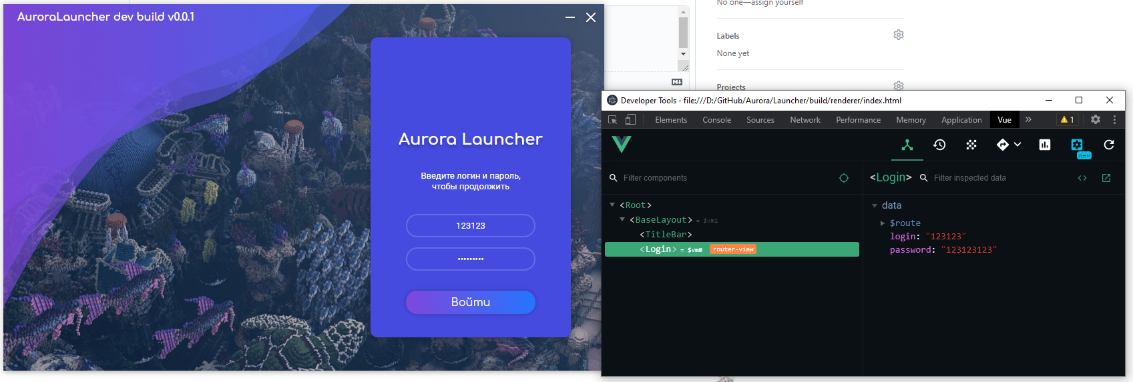This screenshot has width=1133, height=382.
Task: Switch to the Application tab
Action: [961, 120]
